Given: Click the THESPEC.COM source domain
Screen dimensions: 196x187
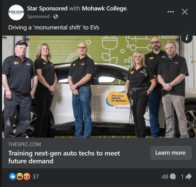Looking at the screenshot, I should pyautogui.click(x=24, y=144).
